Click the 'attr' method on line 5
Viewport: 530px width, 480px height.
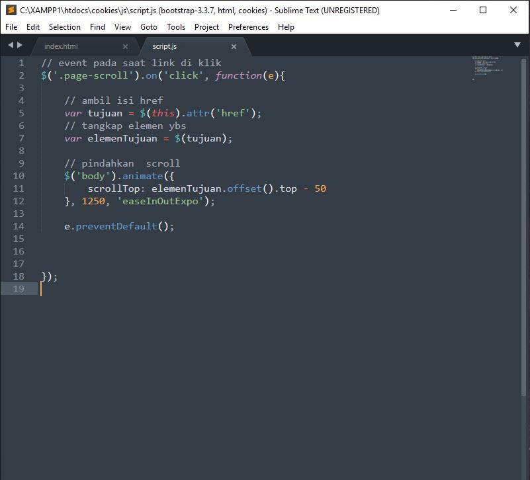(x=198, y=113)
